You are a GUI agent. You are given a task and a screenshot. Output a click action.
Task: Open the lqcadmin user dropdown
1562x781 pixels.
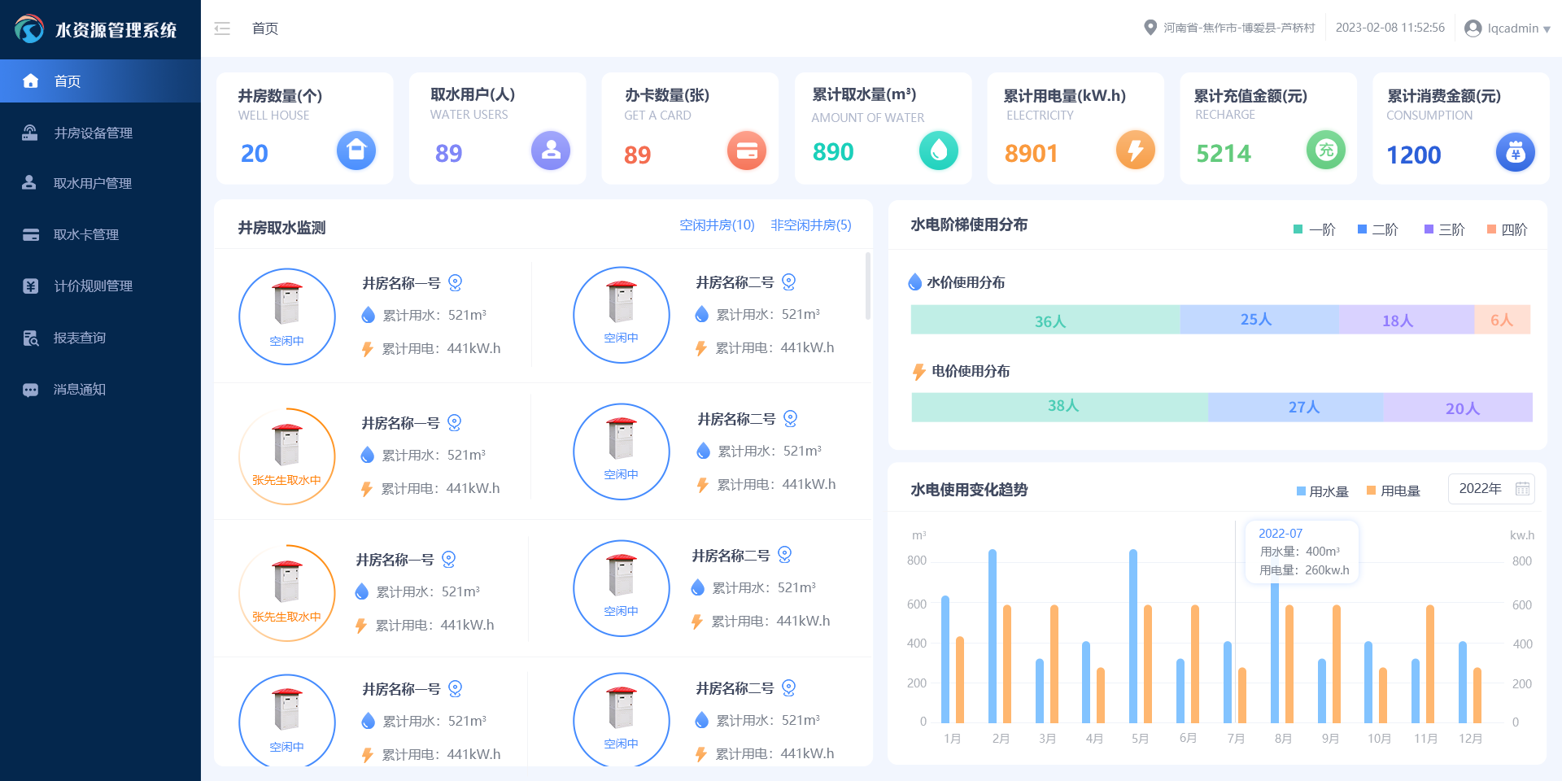(x=1507, y=28)
